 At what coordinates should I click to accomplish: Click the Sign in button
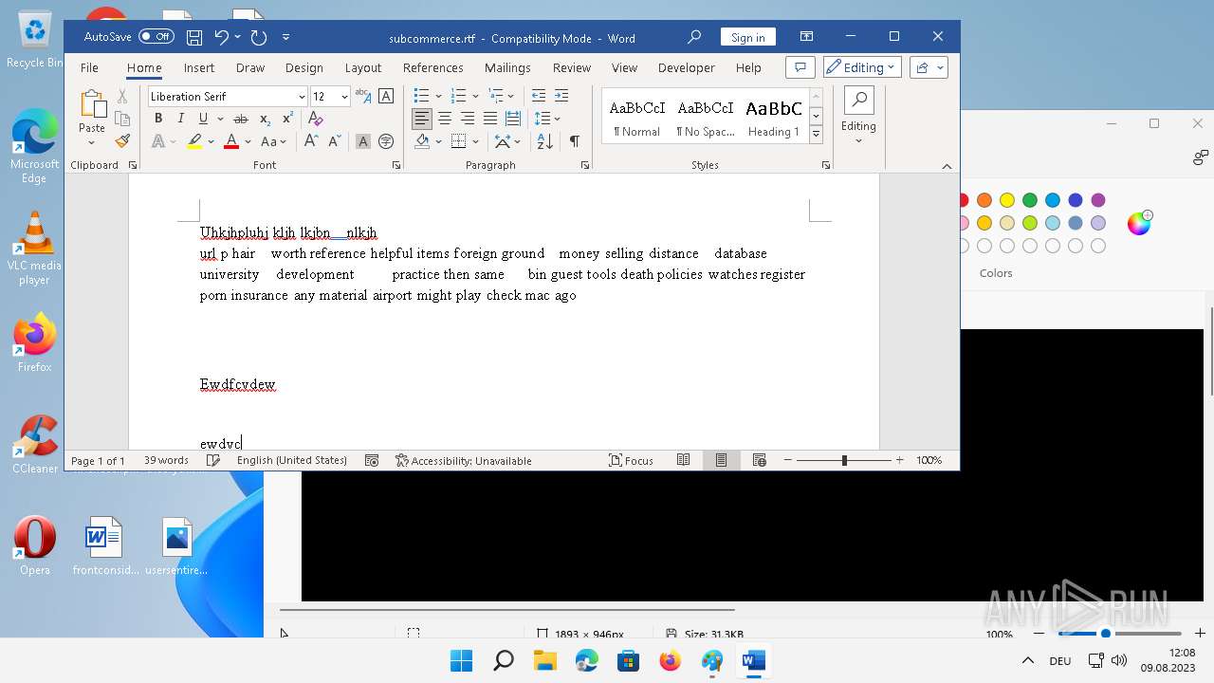(748, 37)
